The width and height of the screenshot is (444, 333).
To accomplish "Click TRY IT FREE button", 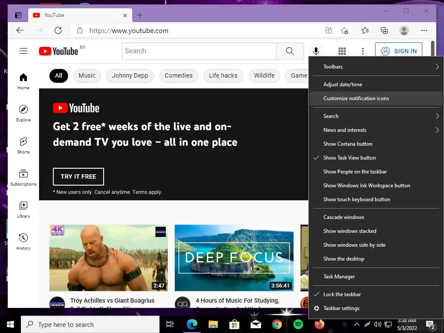I will [x=78, y=176].
